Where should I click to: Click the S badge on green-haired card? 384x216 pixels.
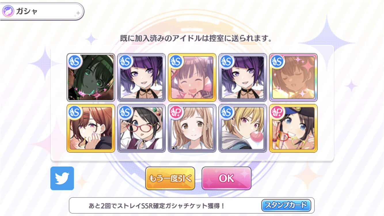point(76,61)
